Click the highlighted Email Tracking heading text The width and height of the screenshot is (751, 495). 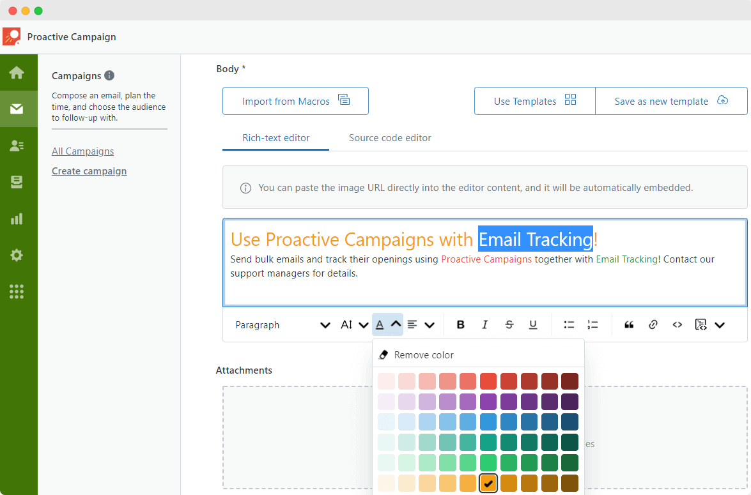coord(536,239)
